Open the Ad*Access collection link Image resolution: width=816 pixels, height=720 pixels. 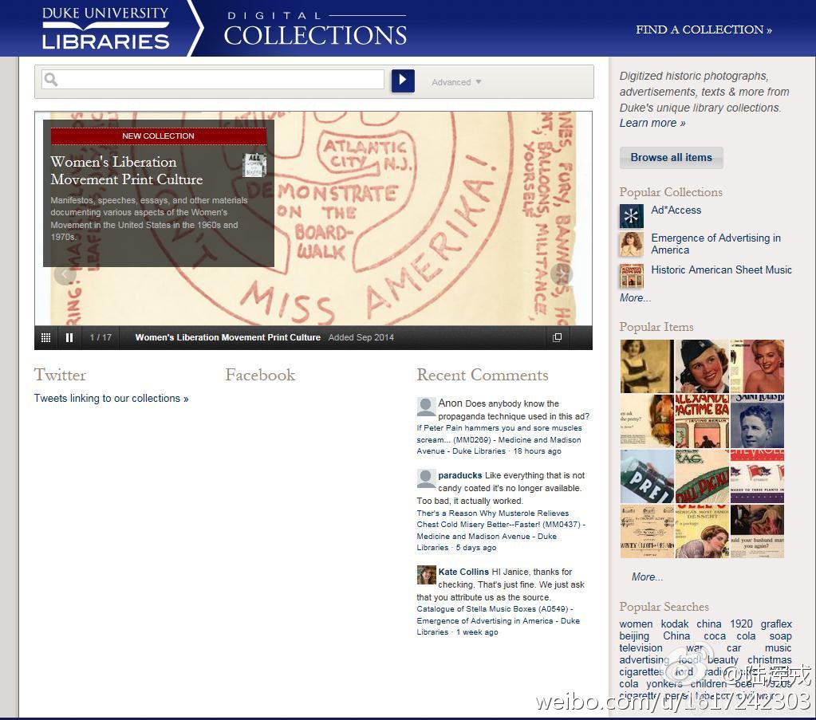coord(676,210)
